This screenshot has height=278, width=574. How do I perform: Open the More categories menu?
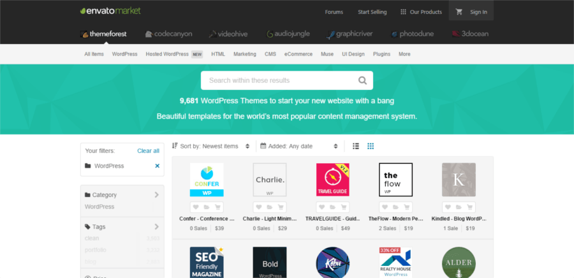coord(404,54)
